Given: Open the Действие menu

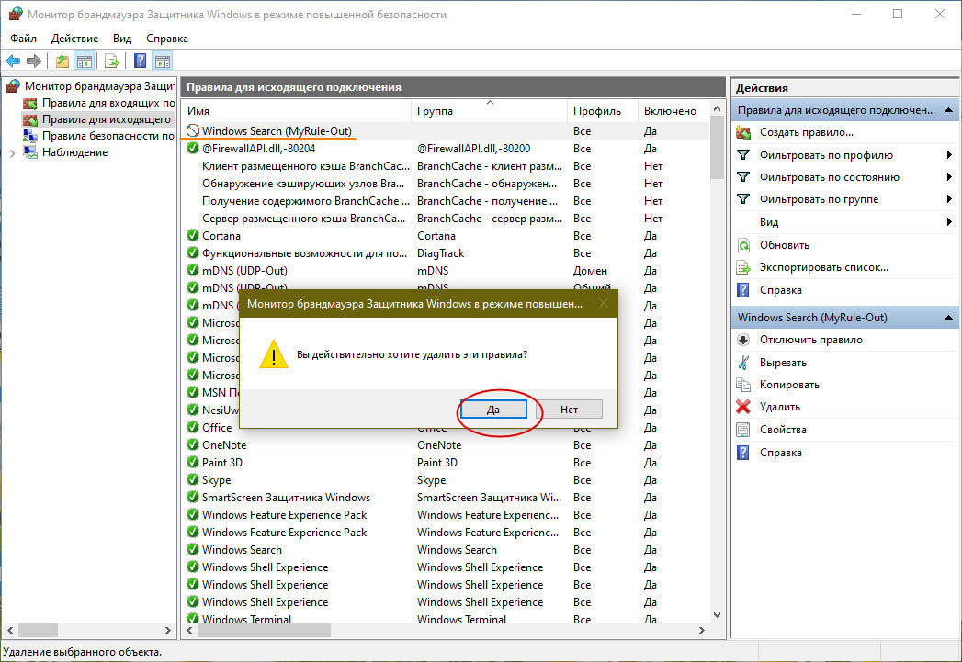Looking at the screenshot, I should pyautogui.click(x=74, y=39).
